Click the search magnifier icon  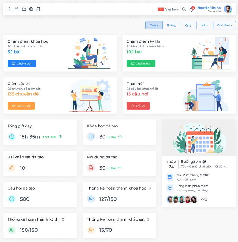(x=184, y=9)
